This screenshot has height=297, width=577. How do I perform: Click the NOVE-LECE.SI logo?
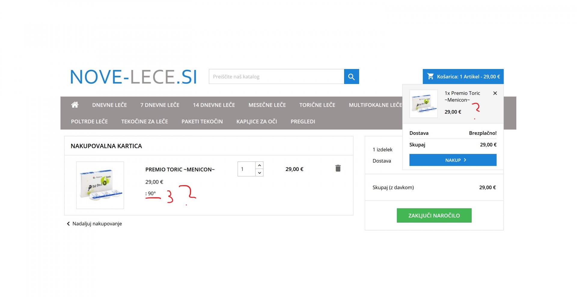coord(133,77)
